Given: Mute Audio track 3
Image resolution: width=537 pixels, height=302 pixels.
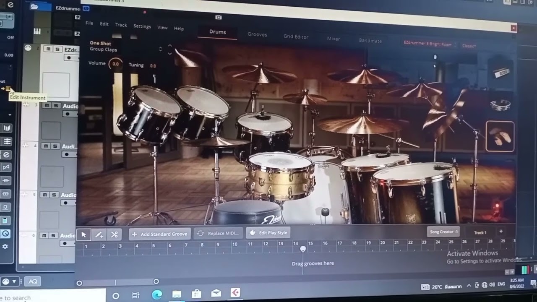Looking at the screenshot, I should pos(47,106).
